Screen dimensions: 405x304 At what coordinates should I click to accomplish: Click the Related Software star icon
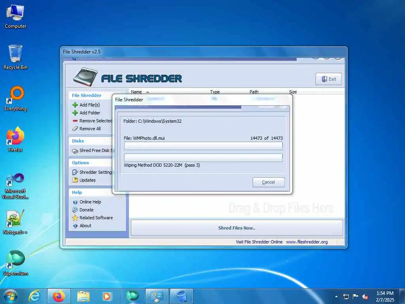(75, 218)
